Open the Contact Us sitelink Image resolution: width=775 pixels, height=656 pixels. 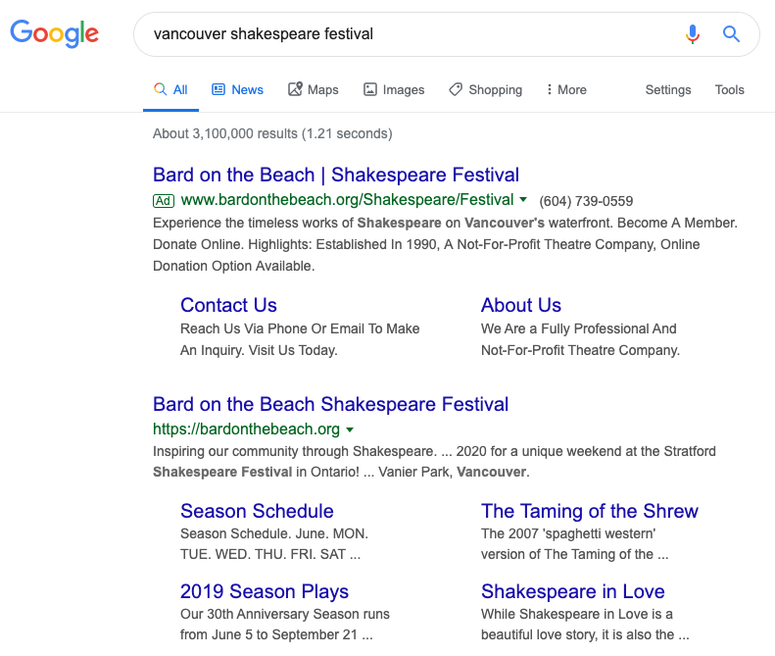click(228, 305)
